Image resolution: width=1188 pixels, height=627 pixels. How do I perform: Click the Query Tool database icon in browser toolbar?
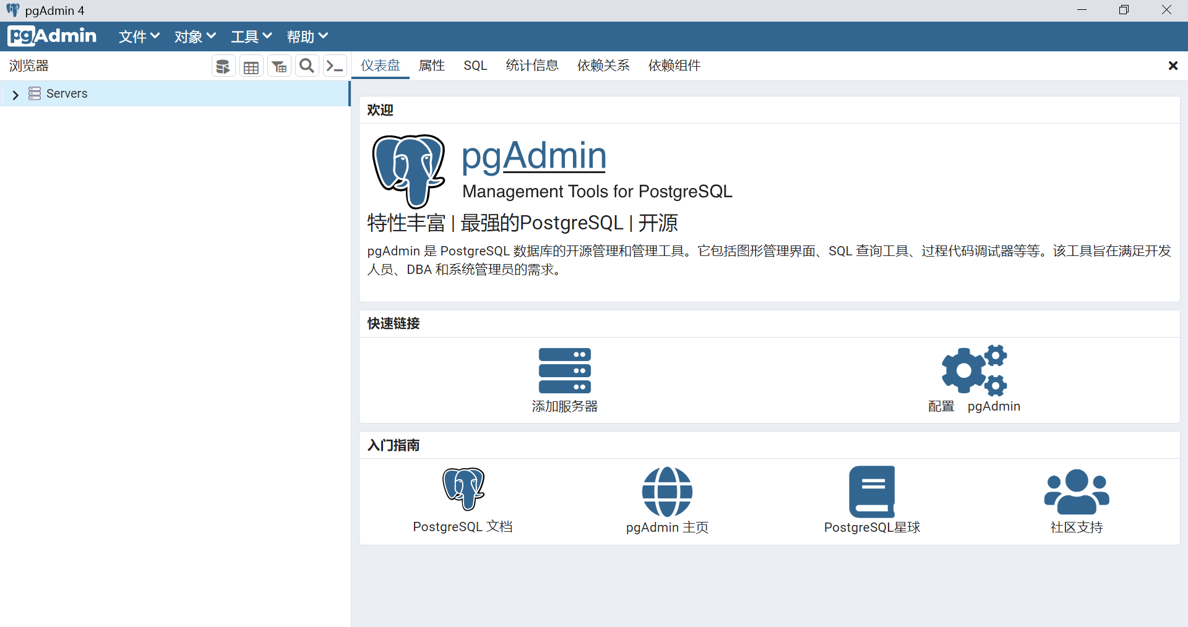point(223,66)
